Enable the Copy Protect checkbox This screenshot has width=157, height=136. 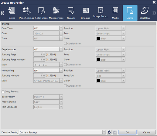(x=3, y=91)
